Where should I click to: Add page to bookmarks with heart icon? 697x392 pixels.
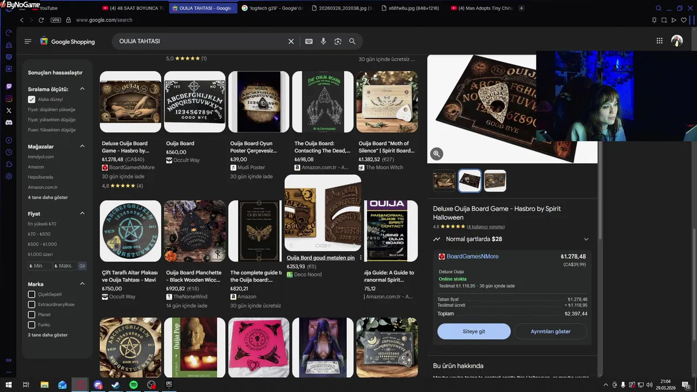coord(683,20)
